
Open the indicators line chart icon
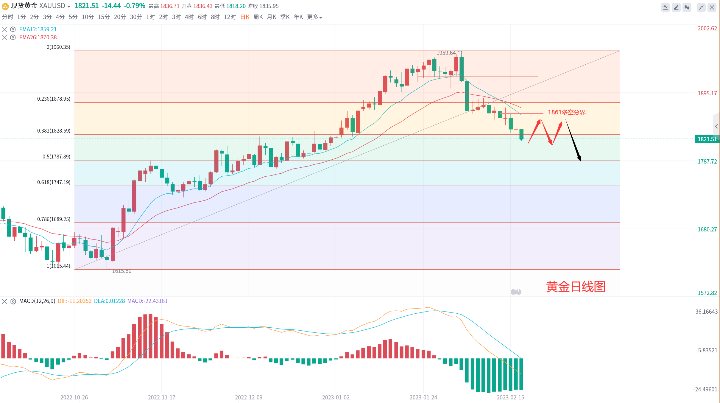665,7
